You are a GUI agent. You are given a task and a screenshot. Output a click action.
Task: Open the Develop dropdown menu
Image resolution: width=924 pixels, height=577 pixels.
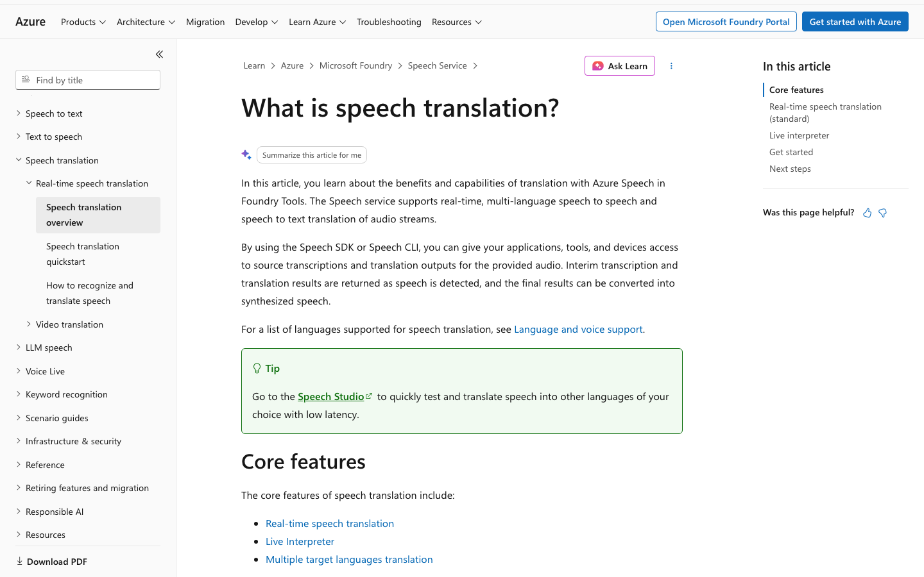tap(257, 22)
